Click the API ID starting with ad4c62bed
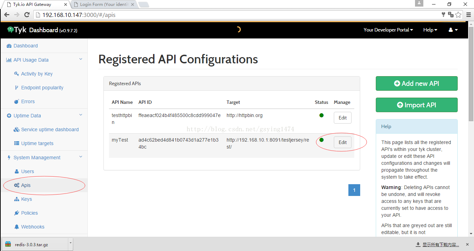Viewport: 474px width, 251px height. click(x=178, y=143)
